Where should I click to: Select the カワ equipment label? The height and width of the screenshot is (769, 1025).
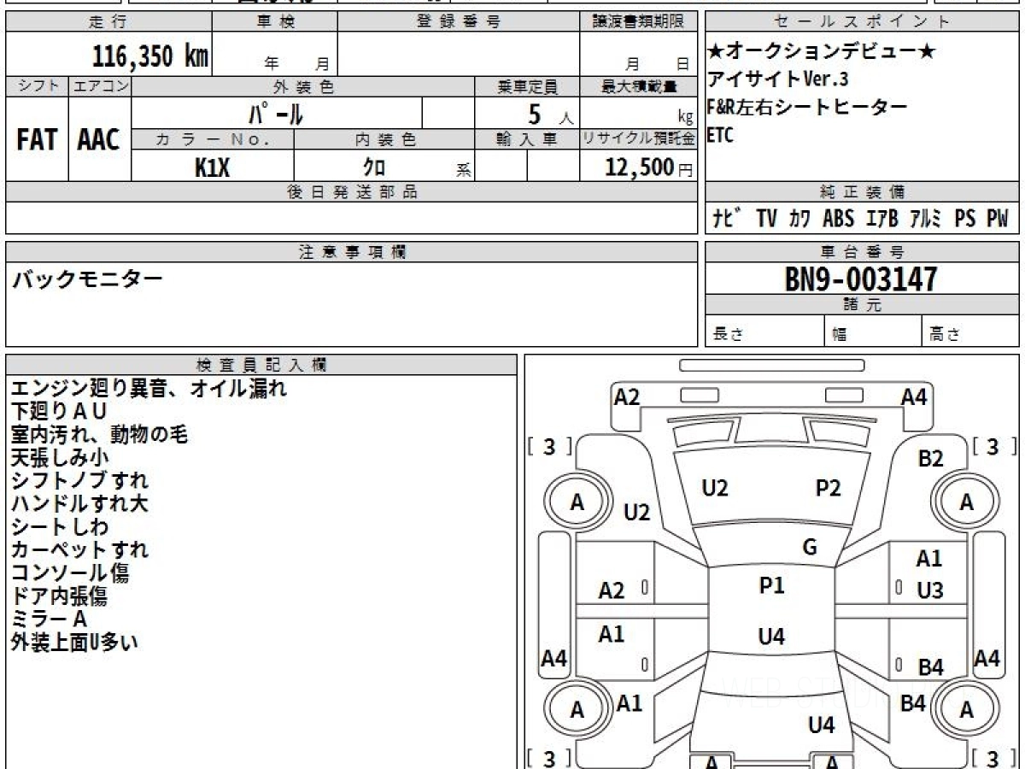[800, 219]
